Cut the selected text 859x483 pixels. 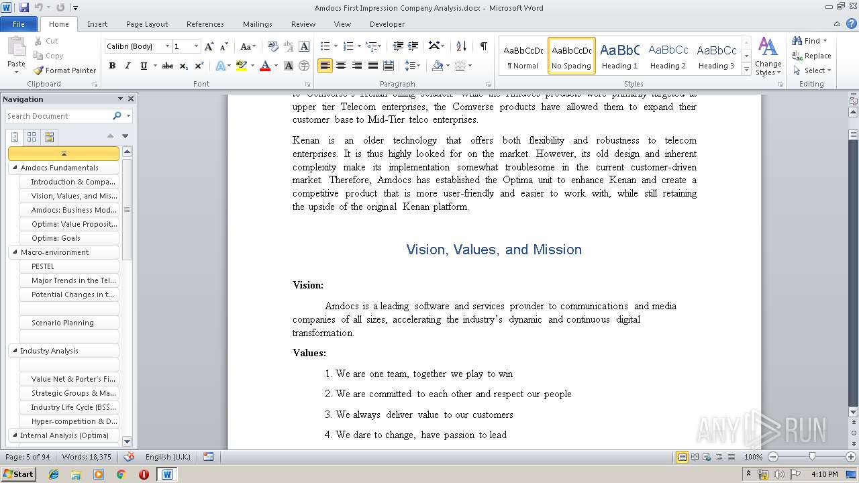coord(46,41)
